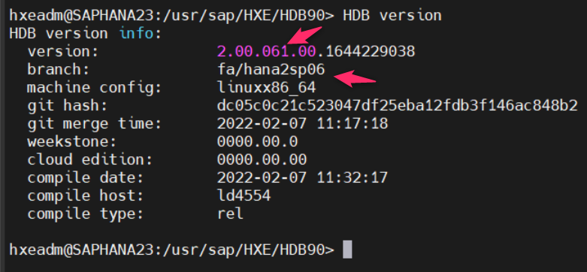Click the cloud edition value 0000.00.00
This screenshot has width=587, height=272.
point(262,160)
